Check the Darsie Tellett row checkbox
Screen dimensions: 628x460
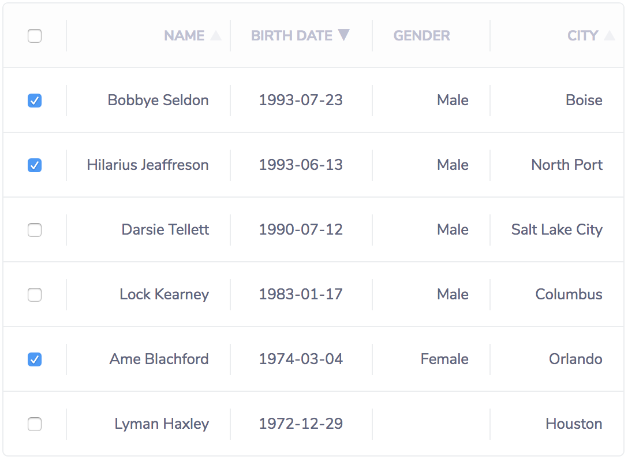click(35, 230)
